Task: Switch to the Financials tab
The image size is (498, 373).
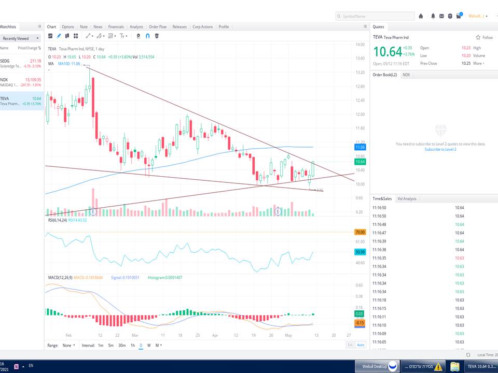Action: [x=116, y=26]
